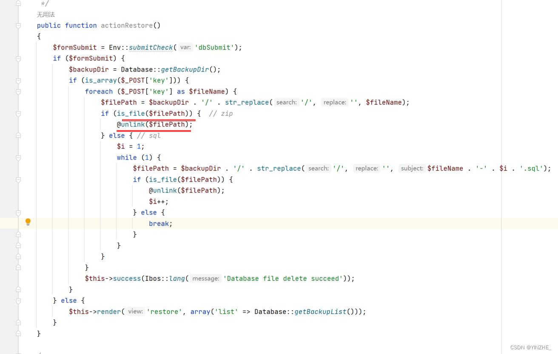This screenshot has width=558, height=354.
Task: Click the 'Ibos' class reference
Action: coord(153,279)
